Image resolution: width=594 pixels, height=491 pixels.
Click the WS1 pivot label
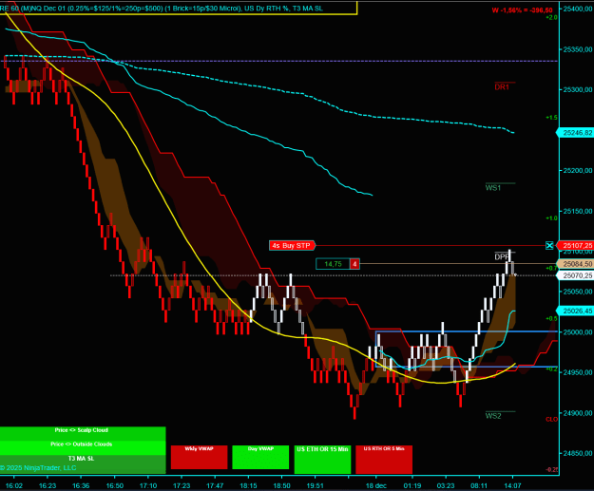(493, 188)
